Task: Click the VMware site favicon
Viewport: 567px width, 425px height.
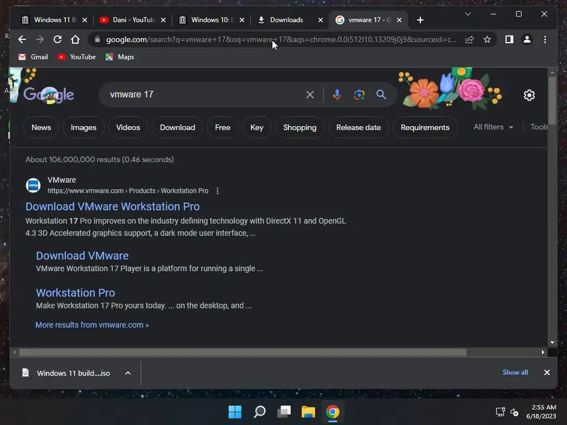Action: [33, 185]
